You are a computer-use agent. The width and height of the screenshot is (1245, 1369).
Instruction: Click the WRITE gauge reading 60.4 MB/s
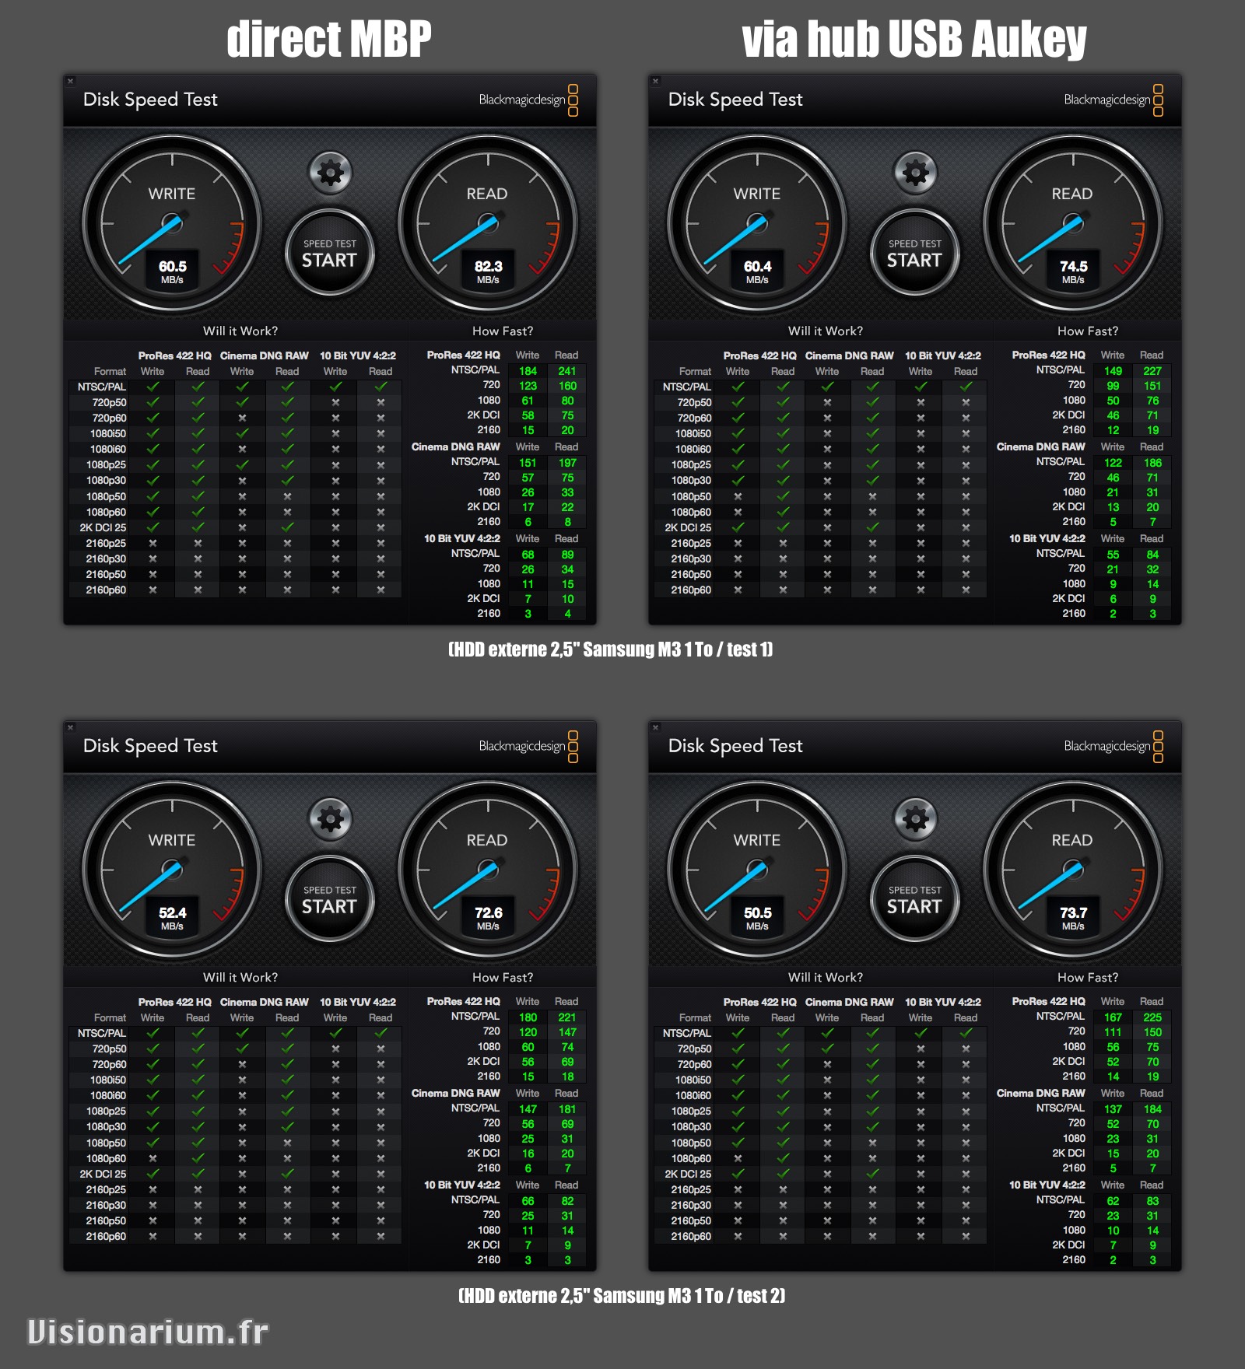[757, 224]
